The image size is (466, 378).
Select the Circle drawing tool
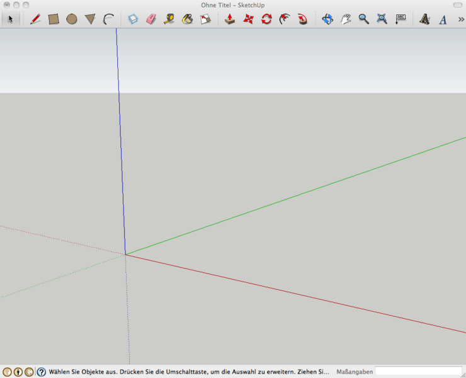tap(72, 19)
